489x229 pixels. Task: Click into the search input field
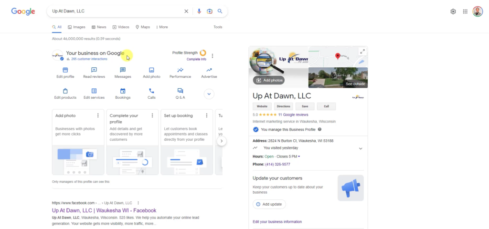117,11
